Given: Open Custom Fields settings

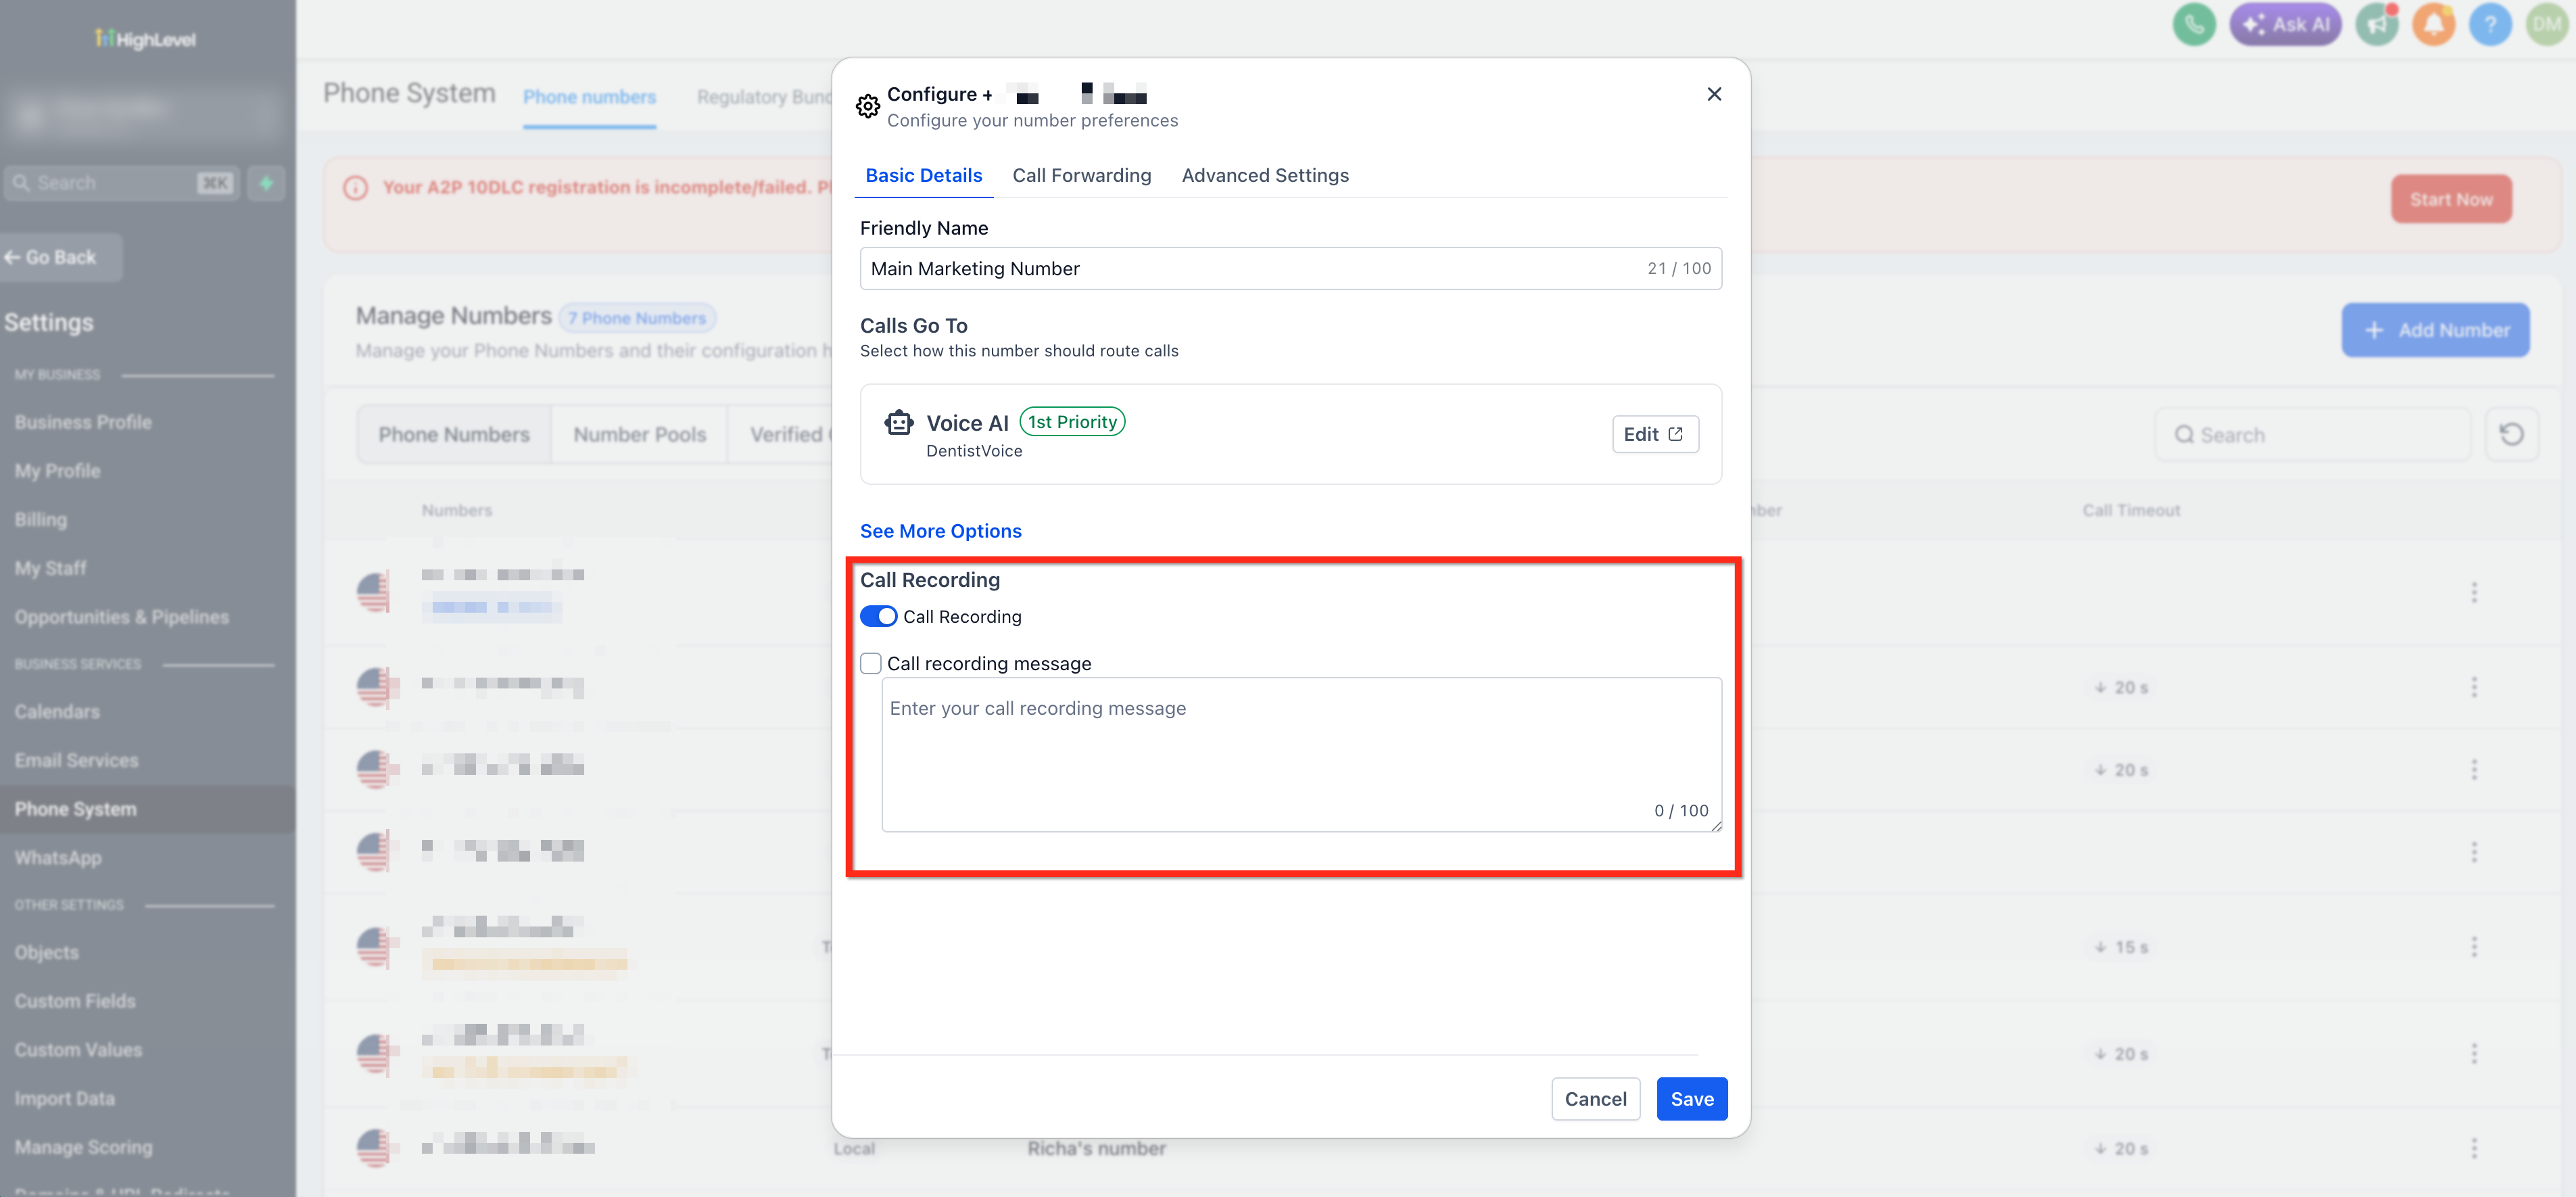Looking at the screenshot, I should click(75, 1001).
